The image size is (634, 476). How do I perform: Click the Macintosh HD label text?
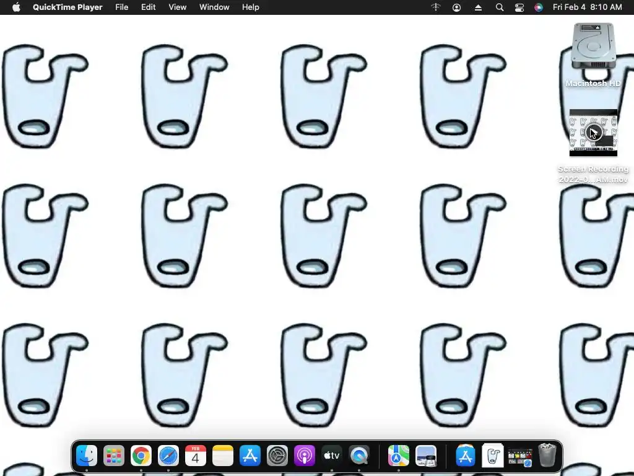point(593,84)
